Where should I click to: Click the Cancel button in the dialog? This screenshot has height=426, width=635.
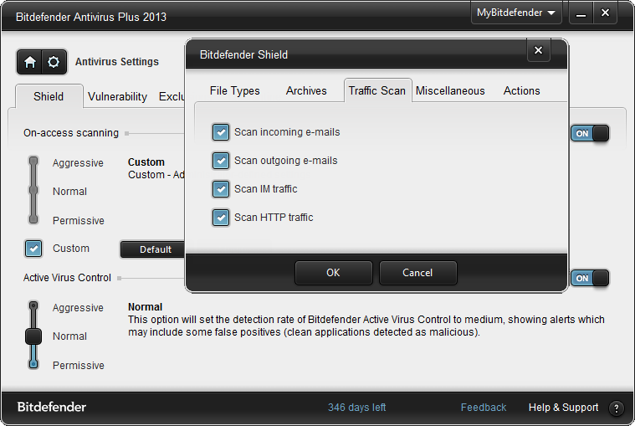point(417,273)
